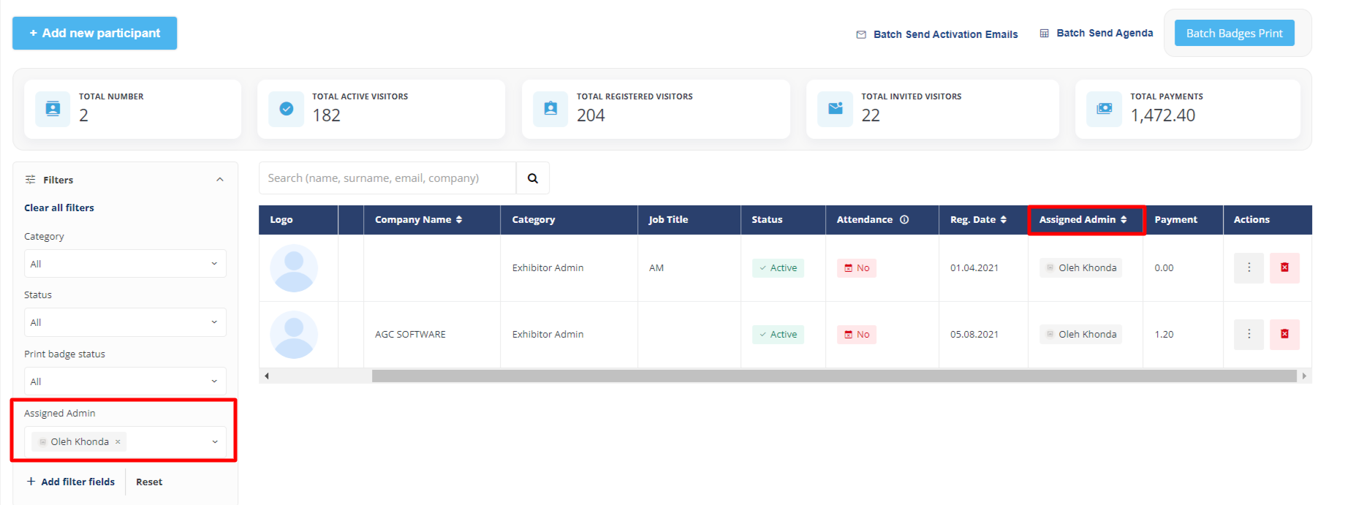Open the three-dot actions menu for first row
This screenshot has width=1345, height=505.
point(1249,267)
